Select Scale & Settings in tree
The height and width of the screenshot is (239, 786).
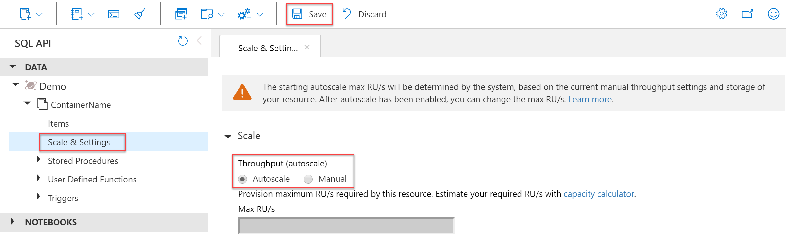pyautogui.click(x=79, y=142)
